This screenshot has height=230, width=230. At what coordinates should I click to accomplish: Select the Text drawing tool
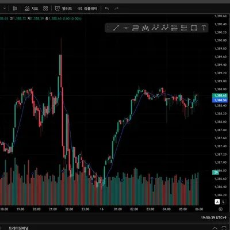204,28
